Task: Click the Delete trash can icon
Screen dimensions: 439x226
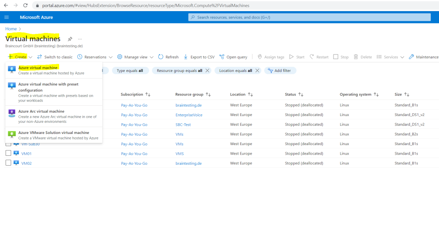Action: click(x=356, y=57)
